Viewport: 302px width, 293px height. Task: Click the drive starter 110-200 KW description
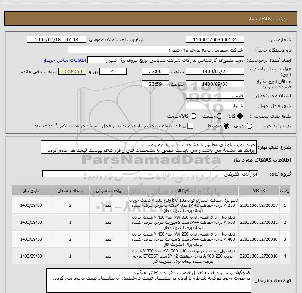[x=184, y=256]
